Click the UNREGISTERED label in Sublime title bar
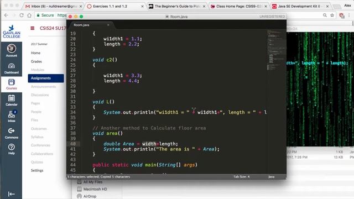The width and height of the screenshot is (354, 199). (272, 17)
